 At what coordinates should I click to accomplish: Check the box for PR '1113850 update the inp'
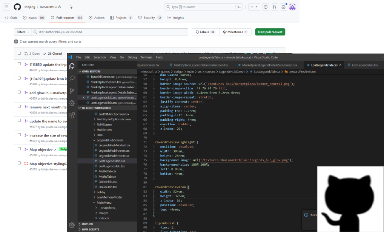(19, 64)
